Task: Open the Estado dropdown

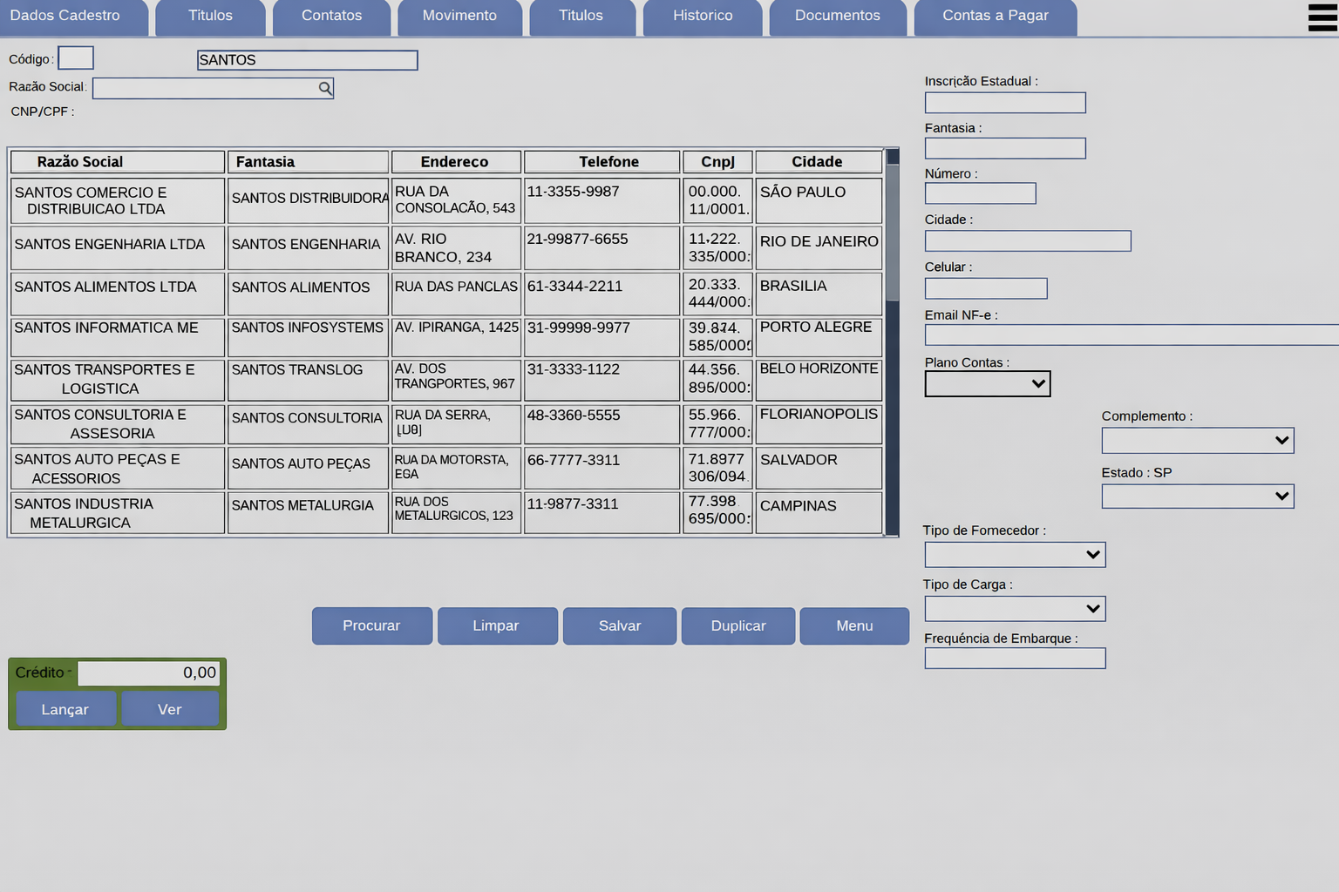Action: [x=1197, y=497]
